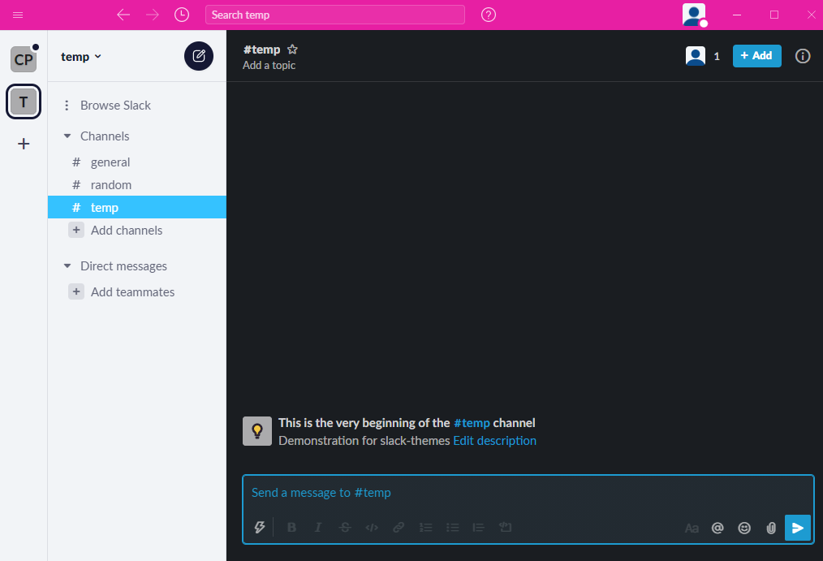Collapse the Channels section

[x=67, y=136]
